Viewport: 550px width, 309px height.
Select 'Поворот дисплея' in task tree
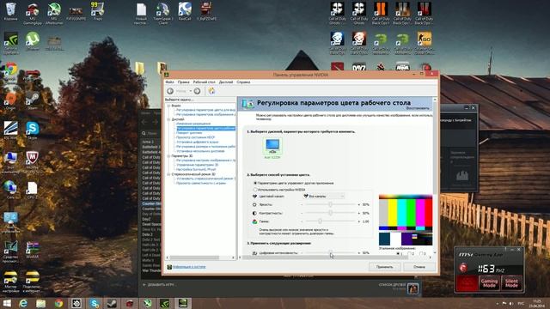click(189, 133)
